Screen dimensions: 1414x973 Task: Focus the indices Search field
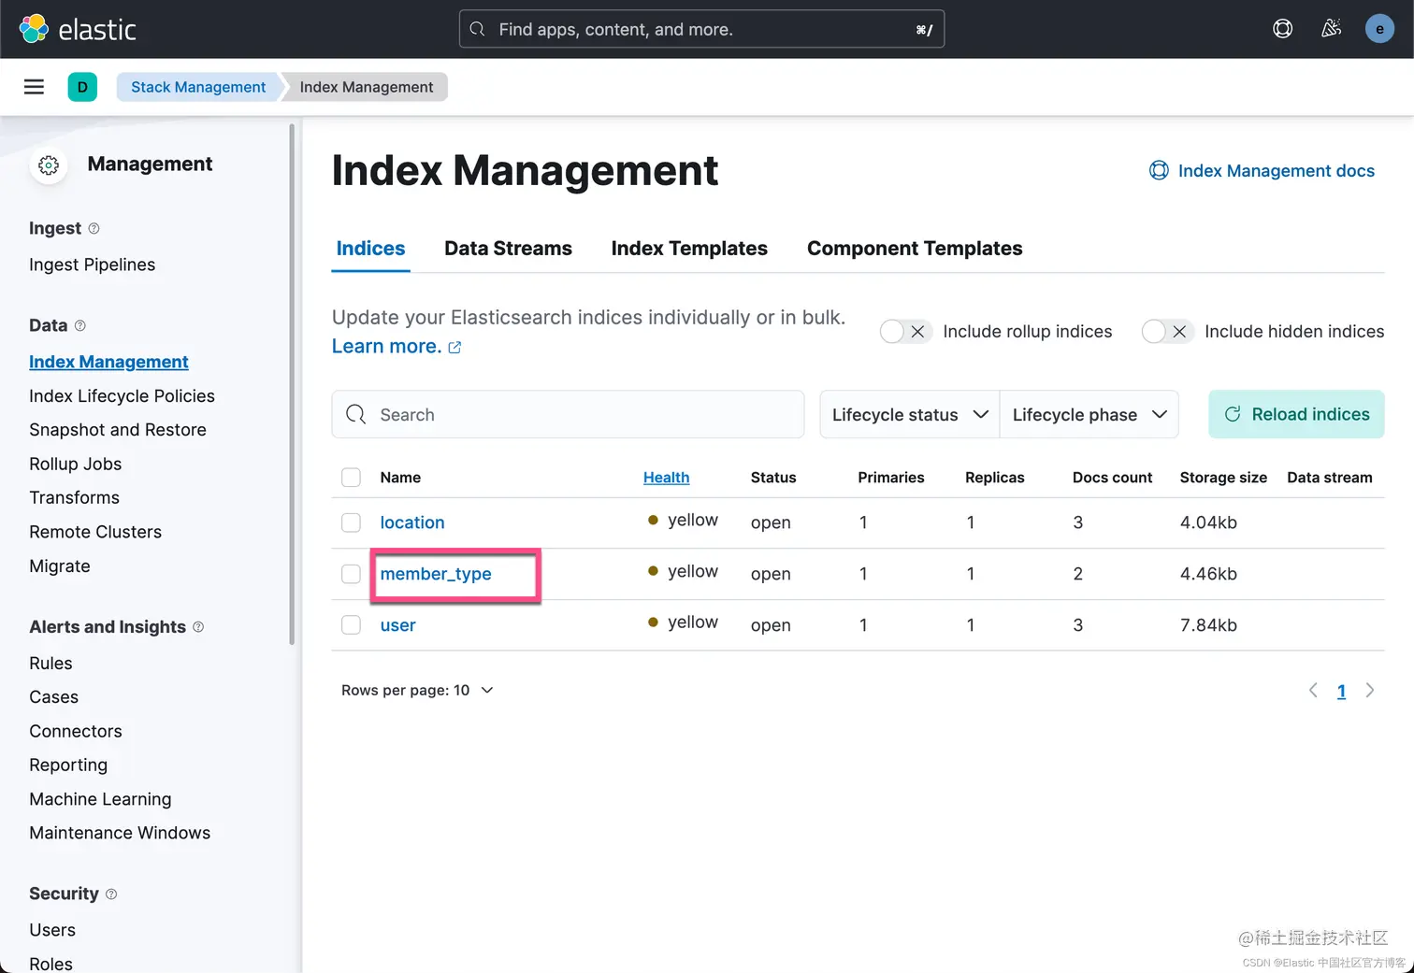coord(568,414)
